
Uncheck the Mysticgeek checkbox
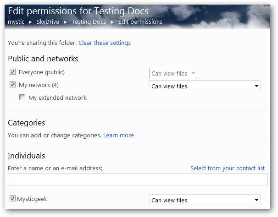[12, 199]
